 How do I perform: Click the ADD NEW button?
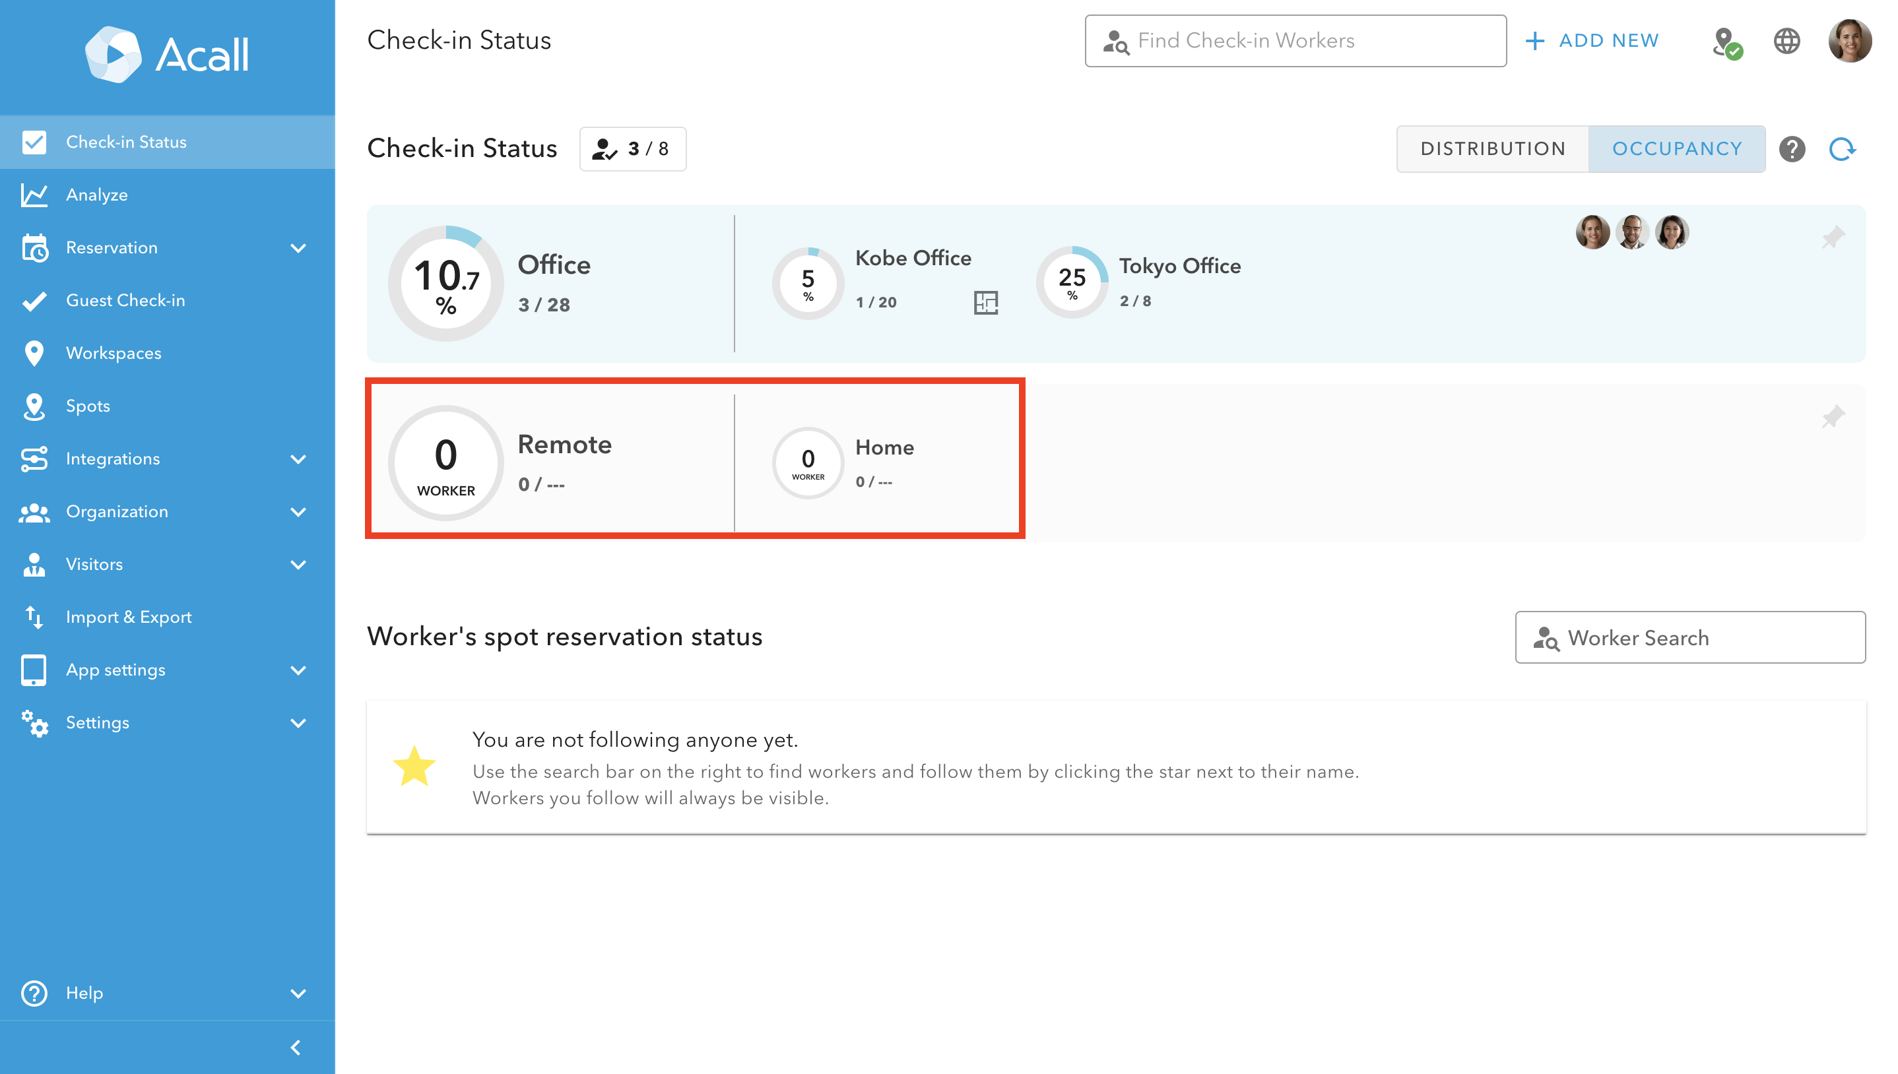1592,40
